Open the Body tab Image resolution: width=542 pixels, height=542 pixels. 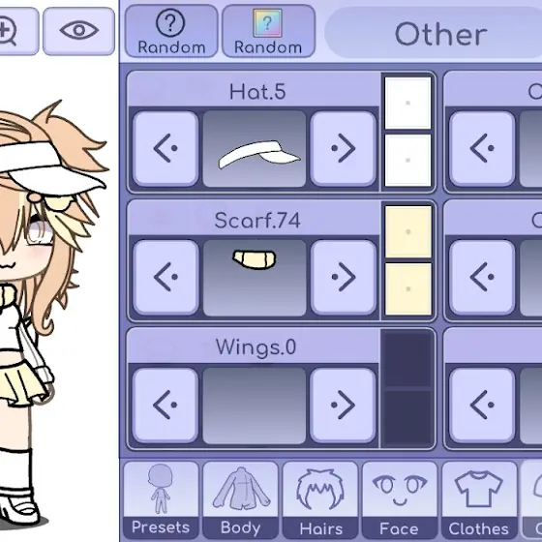241,500
